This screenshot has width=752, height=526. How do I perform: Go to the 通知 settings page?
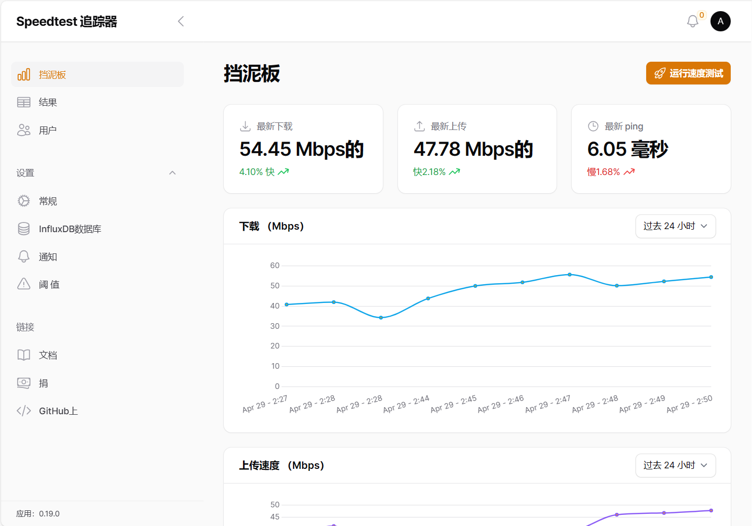click(48, 257)
